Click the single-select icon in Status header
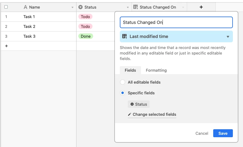 (80, 7)
